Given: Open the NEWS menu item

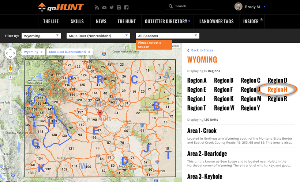Looking at the screenshot, I should point(101,22).
